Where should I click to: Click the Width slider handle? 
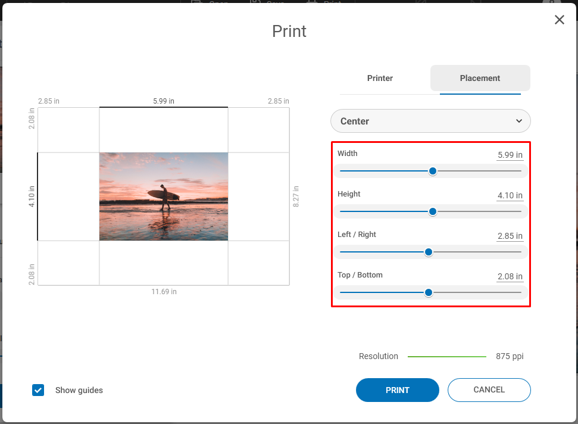pos(433,171)
